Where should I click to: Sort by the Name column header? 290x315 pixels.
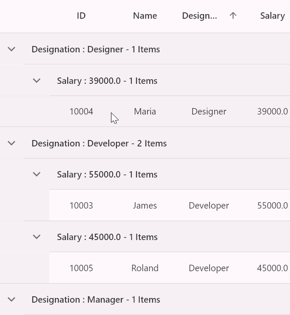pos(145,15)
